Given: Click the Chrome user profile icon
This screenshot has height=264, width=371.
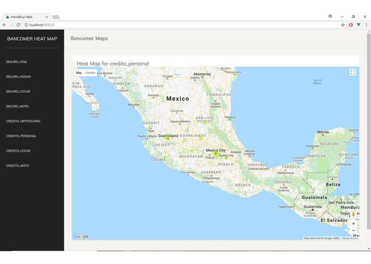Looking at the screenshot, I should point(330,17).
